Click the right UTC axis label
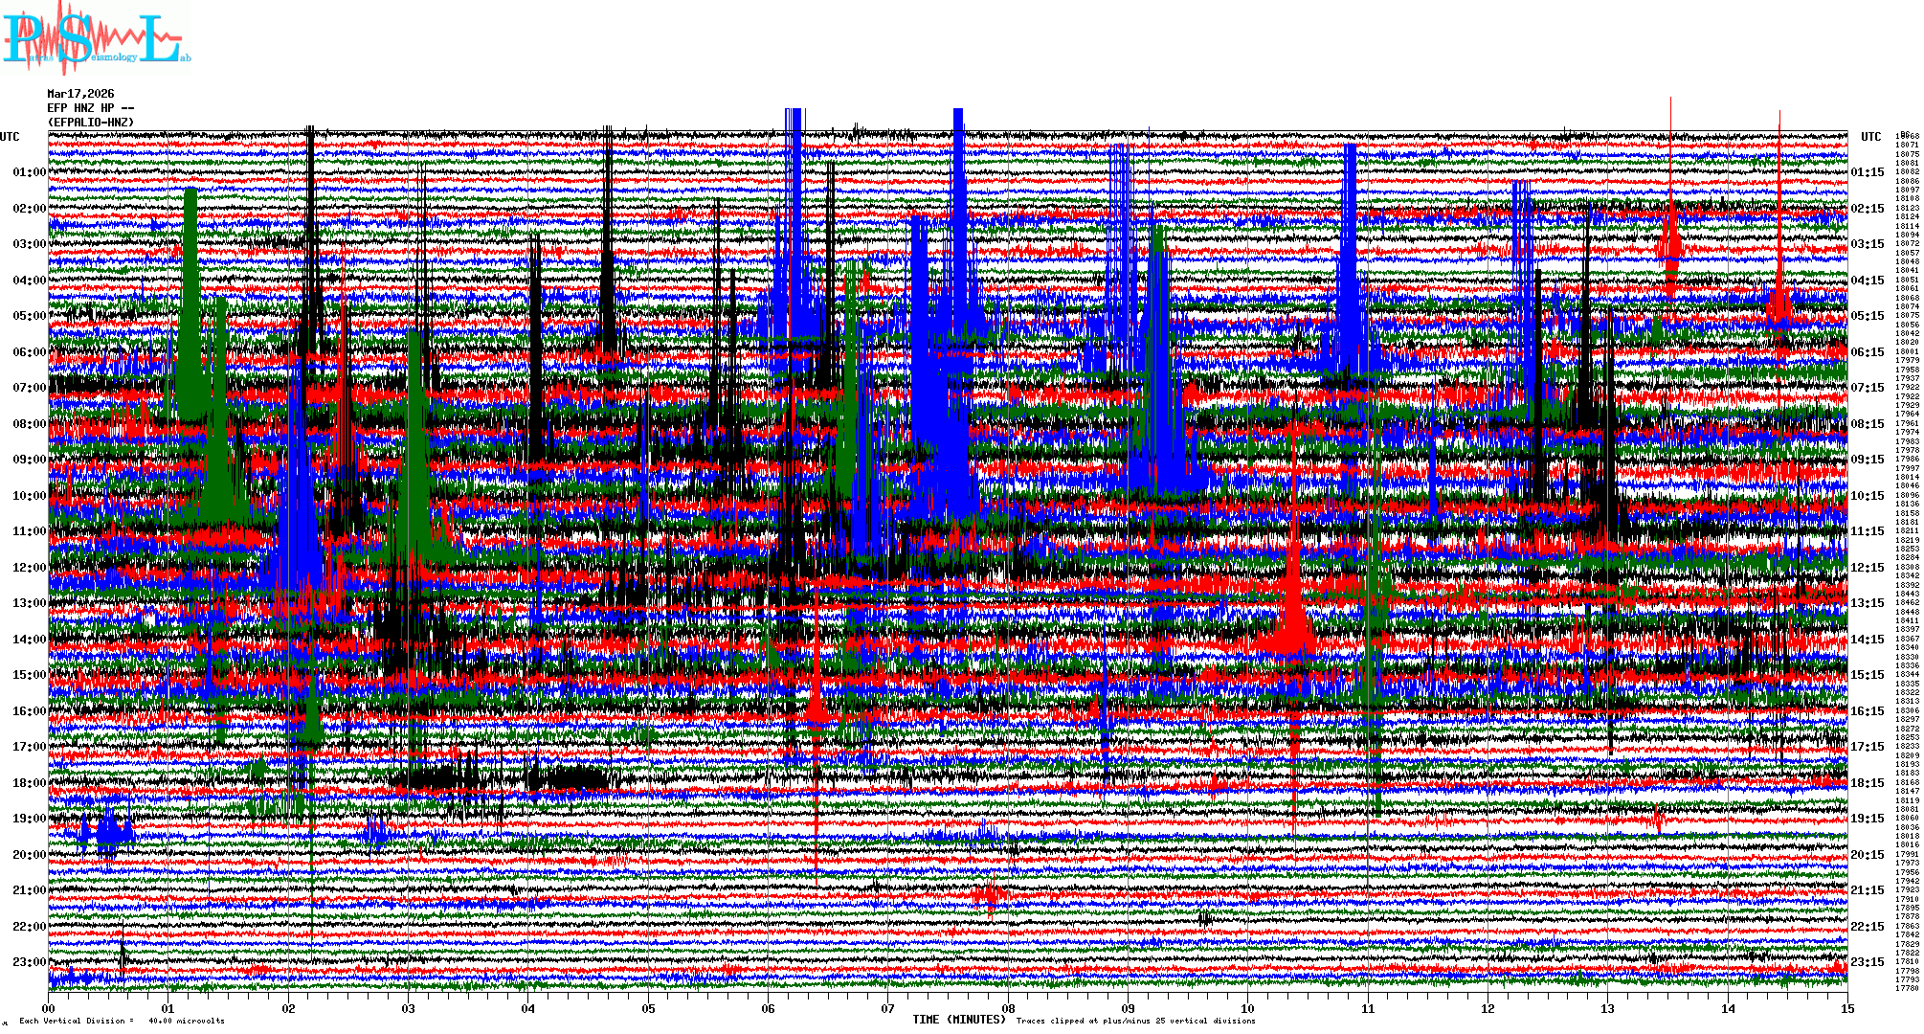Viewport: 1924px width, 1034px height. pyautogui.click(x=1870, y=137)
